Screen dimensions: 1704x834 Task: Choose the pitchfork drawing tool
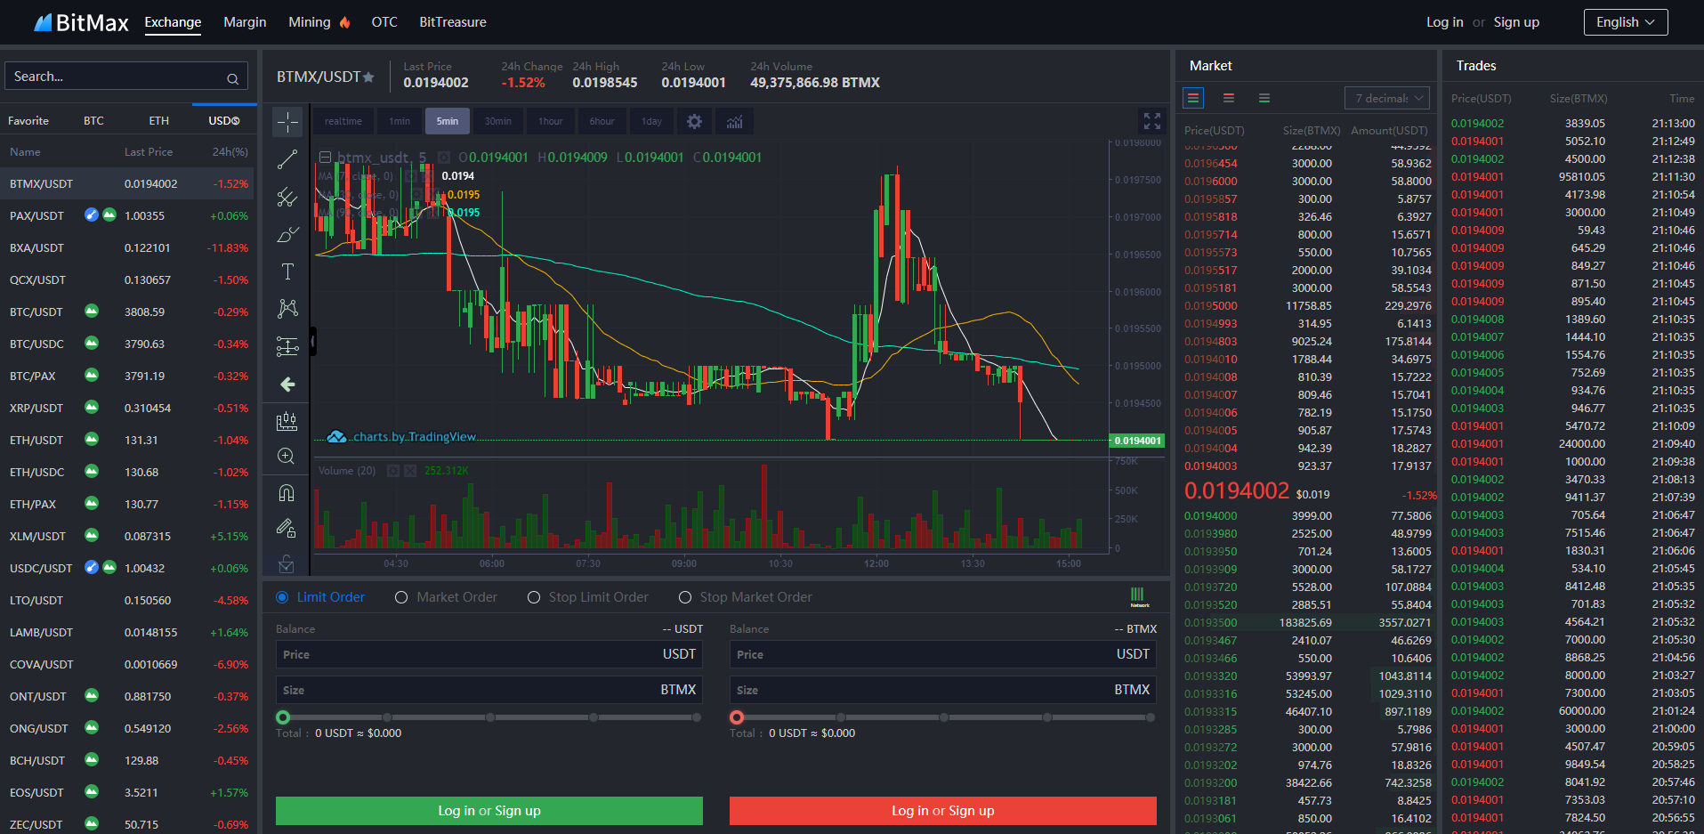pyautogui.click(x=287, y=197)
